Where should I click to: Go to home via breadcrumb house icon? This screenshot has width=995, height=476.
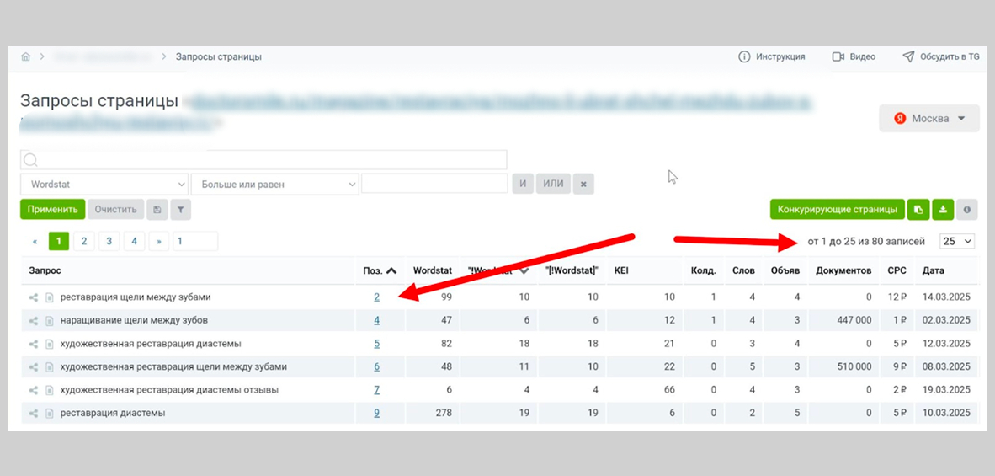point(26,56)
